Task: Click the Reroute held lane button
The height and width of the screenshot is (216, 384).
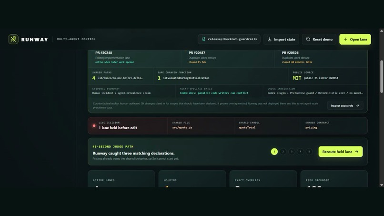Action: pos(341,152)
